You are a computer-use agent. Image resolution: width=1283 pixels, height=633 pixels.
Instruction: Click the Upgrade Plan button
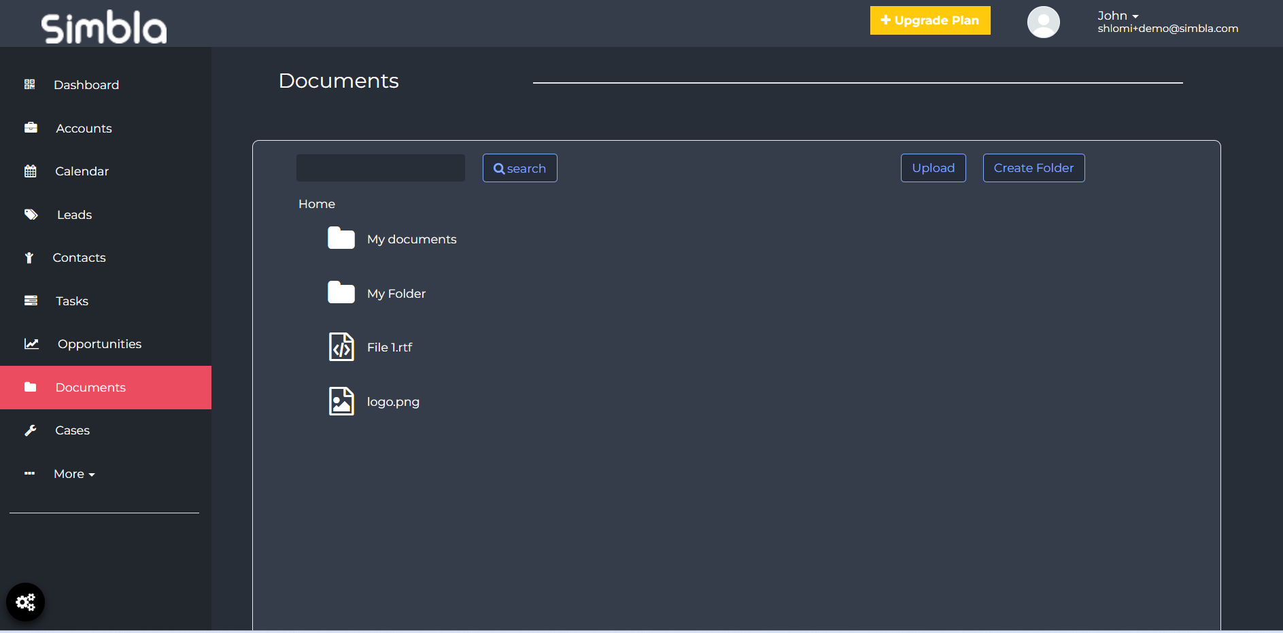(930, 20)
